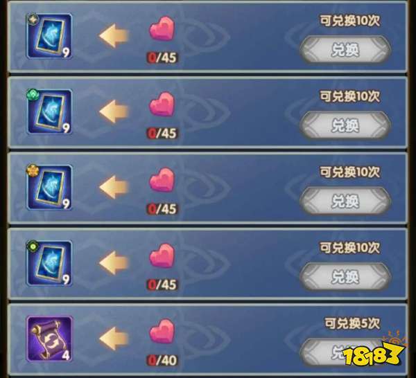Tap the blue card with green leaf badge

tap(49, 111)
